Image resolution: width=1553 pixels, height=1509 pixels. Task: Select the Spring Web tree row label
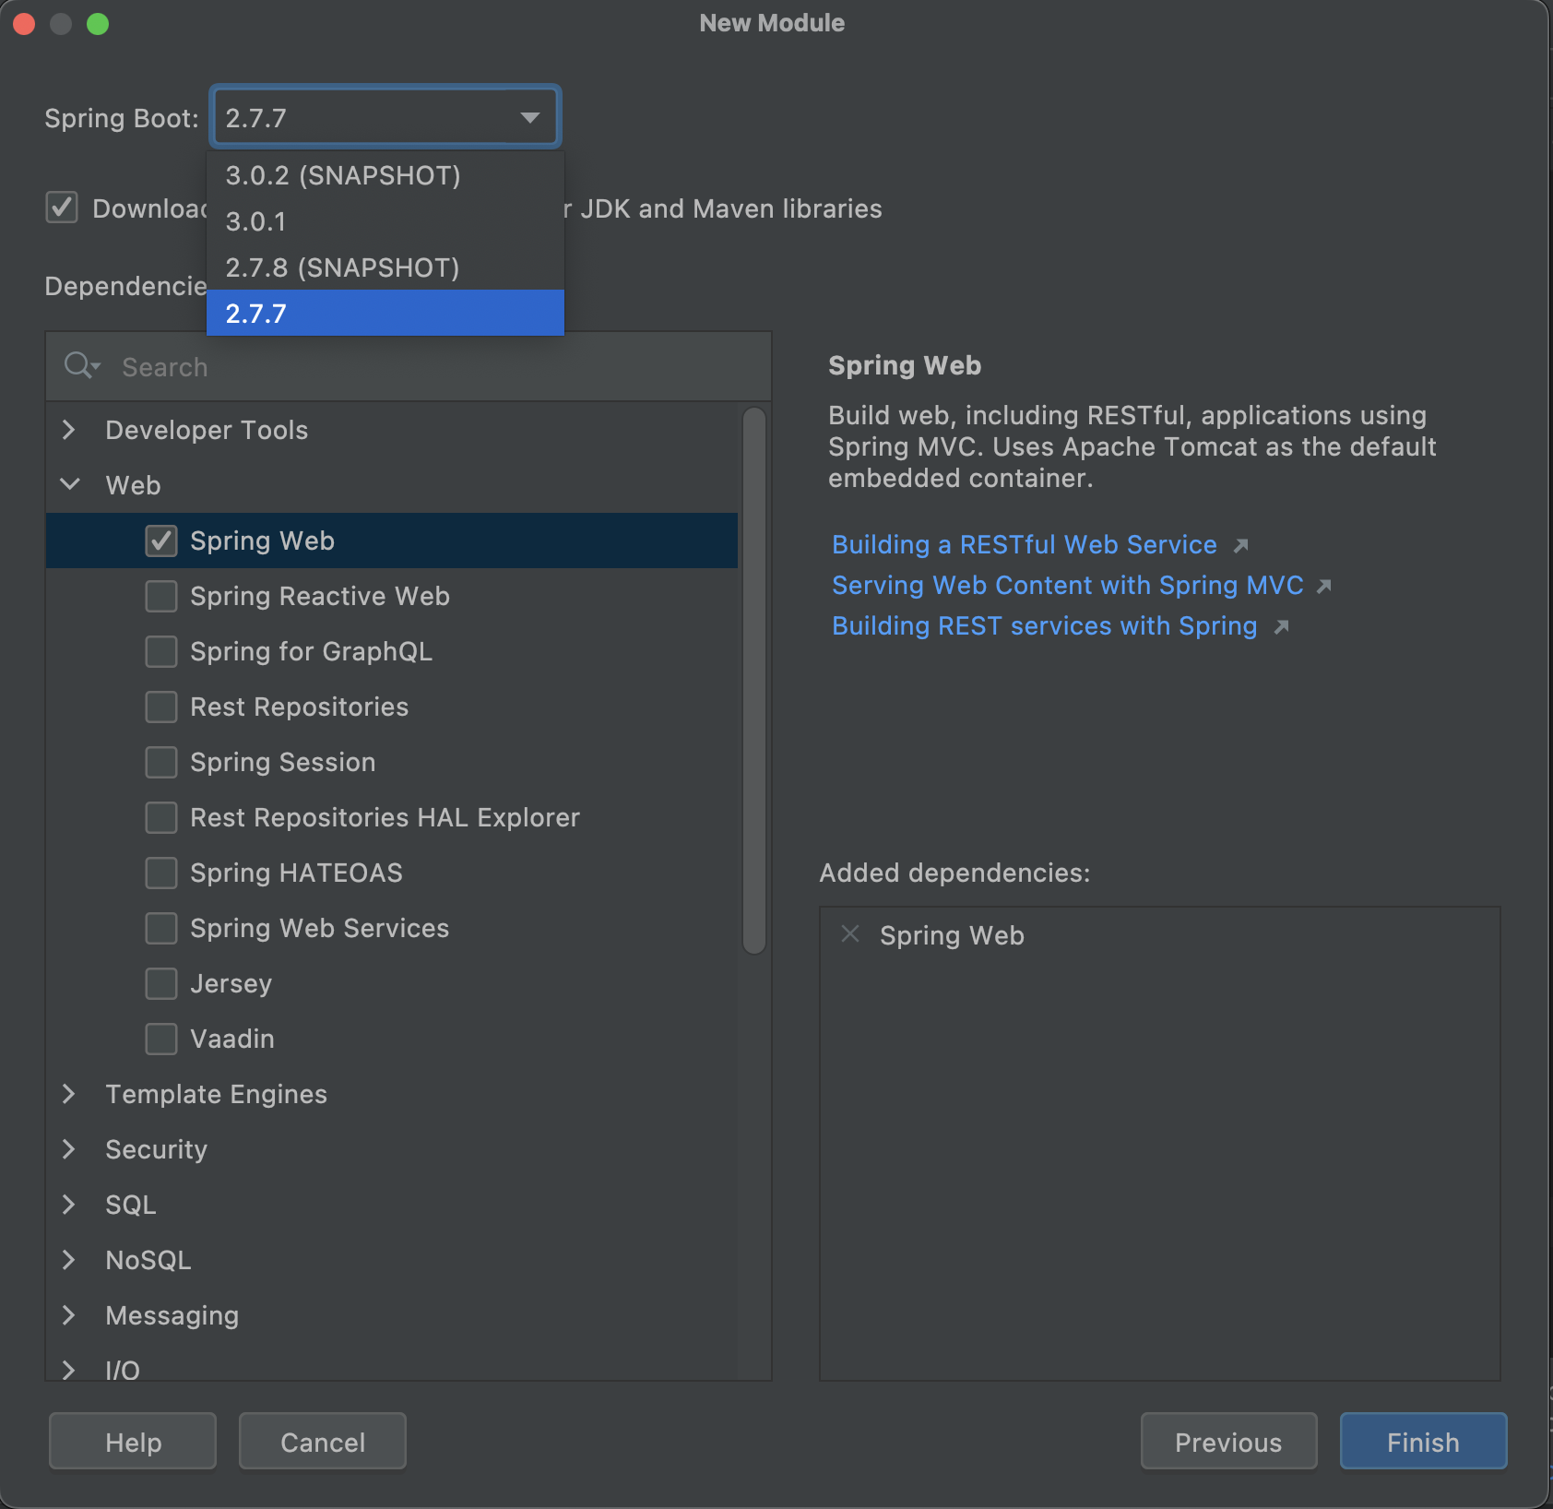click(x=262, y=541)
